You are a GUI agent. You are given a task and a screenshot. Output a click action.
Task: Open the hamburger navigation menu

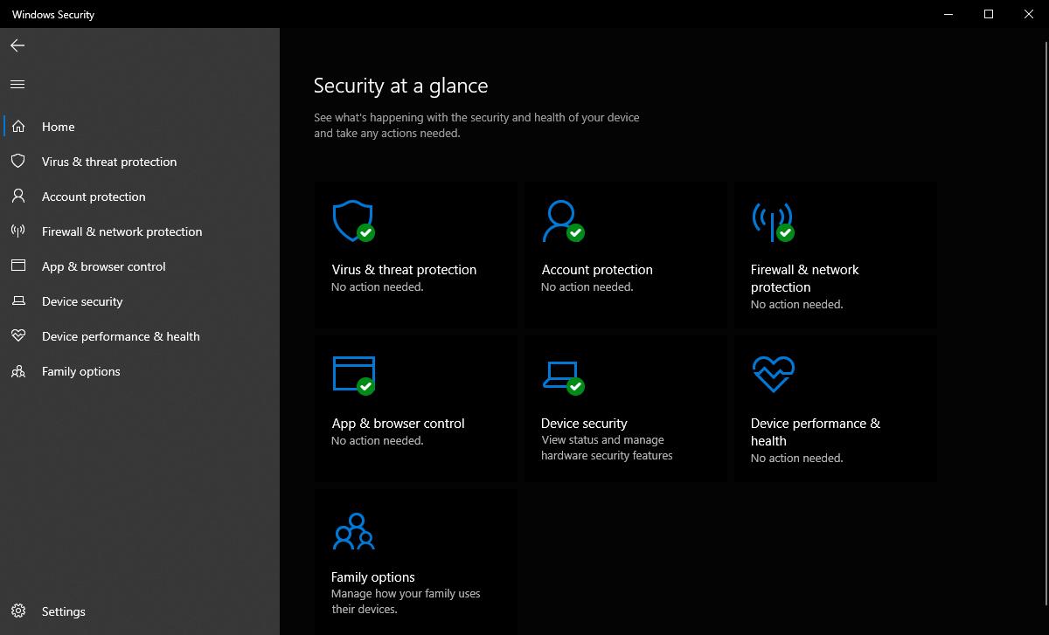point(17,85)
